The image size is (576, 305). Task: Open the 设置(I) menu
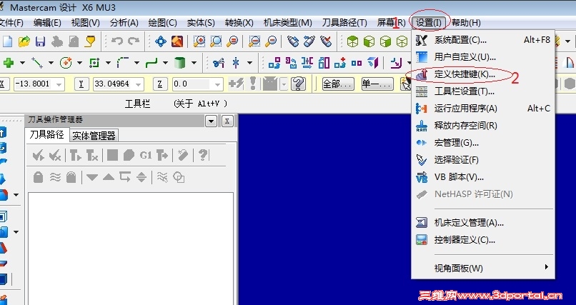click(428, 23)
